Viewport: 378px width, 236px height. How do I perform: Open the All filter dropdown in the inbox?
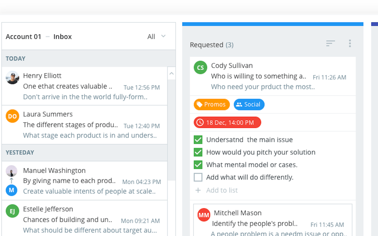point(156,37)
